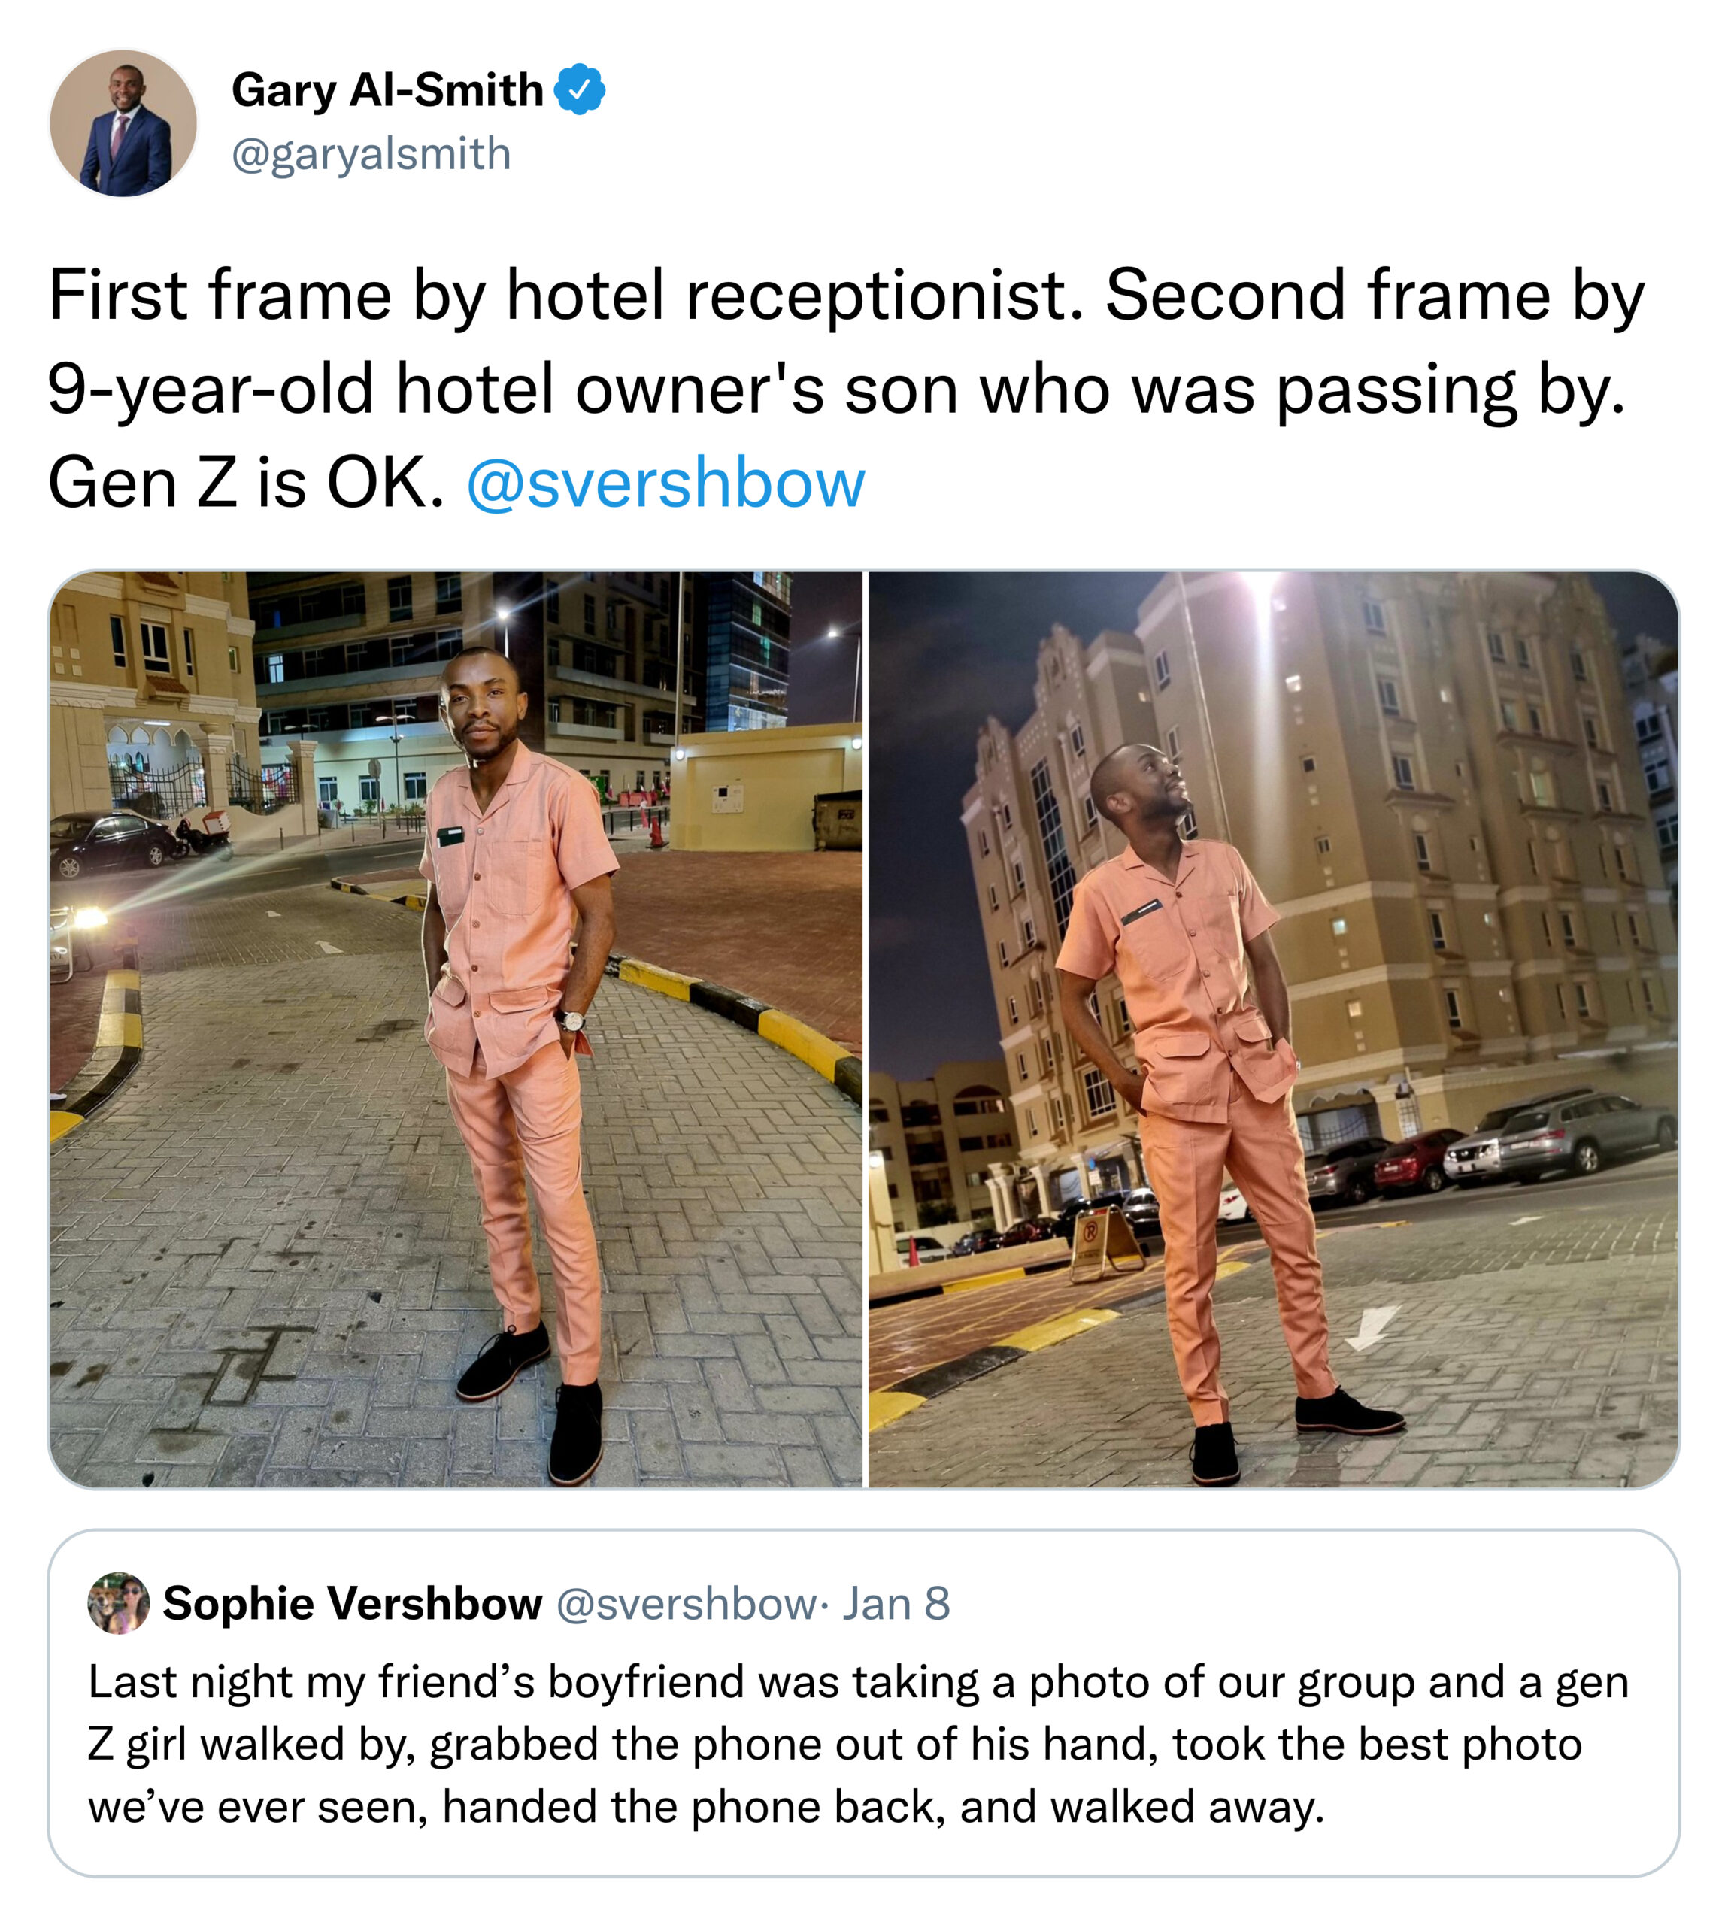This screenshot has height=1925, width=1728.
Task: Click the Gary Al-Smith display name
Action: [387, 90]
